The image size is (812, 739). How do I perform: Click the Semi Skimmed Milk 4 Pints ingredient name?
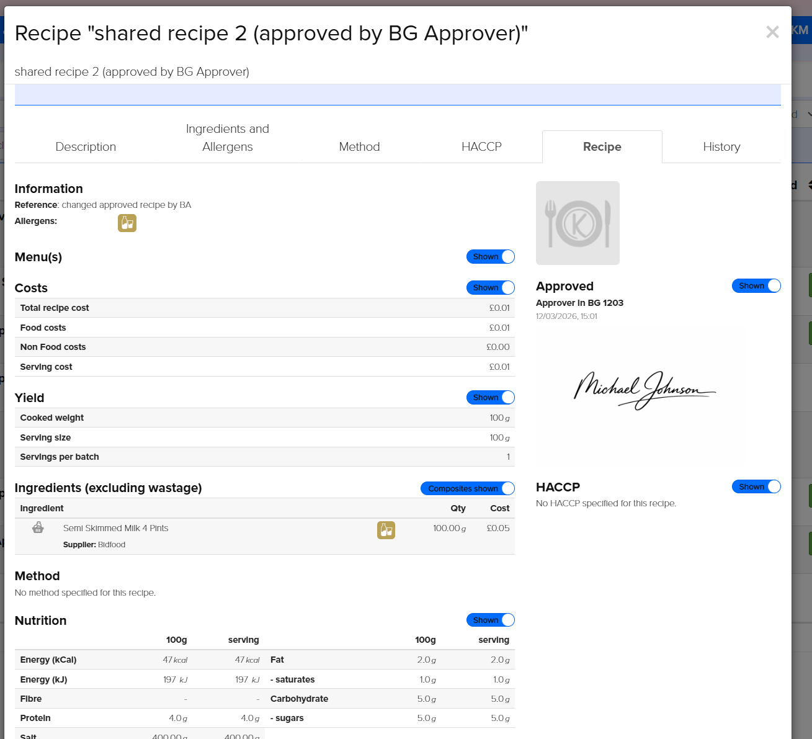coord(115,528)
